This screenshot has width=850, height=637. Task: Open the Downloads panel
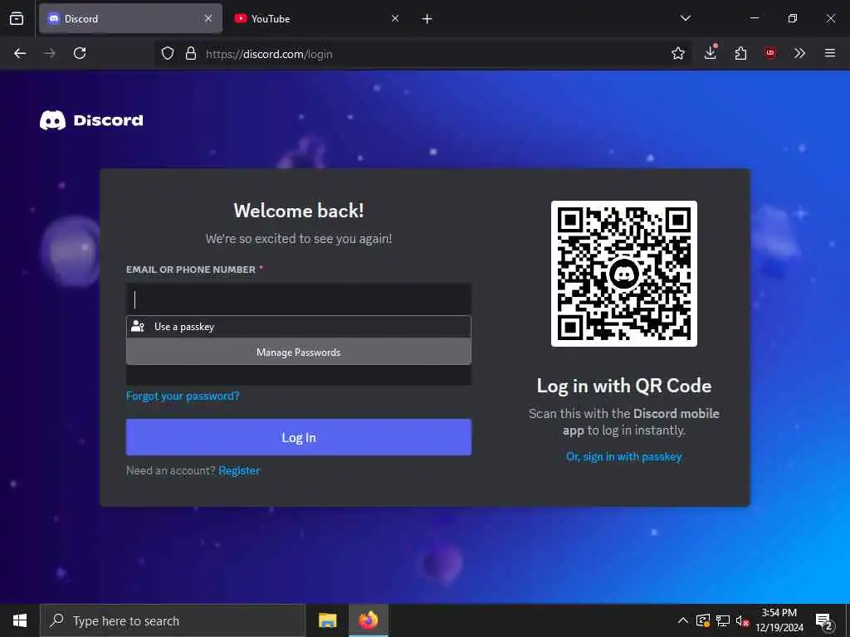click(711, 52)
